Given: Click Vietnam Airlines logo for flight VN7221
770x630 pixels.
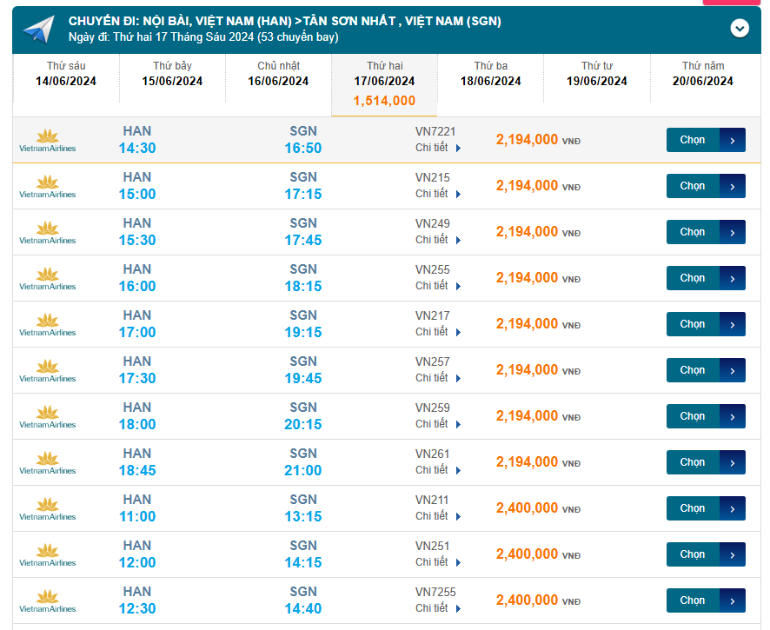Looking at the screenshot, I should [x=48, y=141].
